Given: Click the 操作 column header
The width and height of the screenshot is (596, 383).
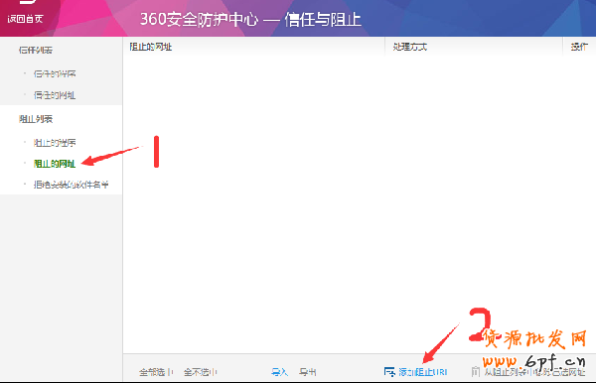Looking at the screenshot, I should click(579, 47).
